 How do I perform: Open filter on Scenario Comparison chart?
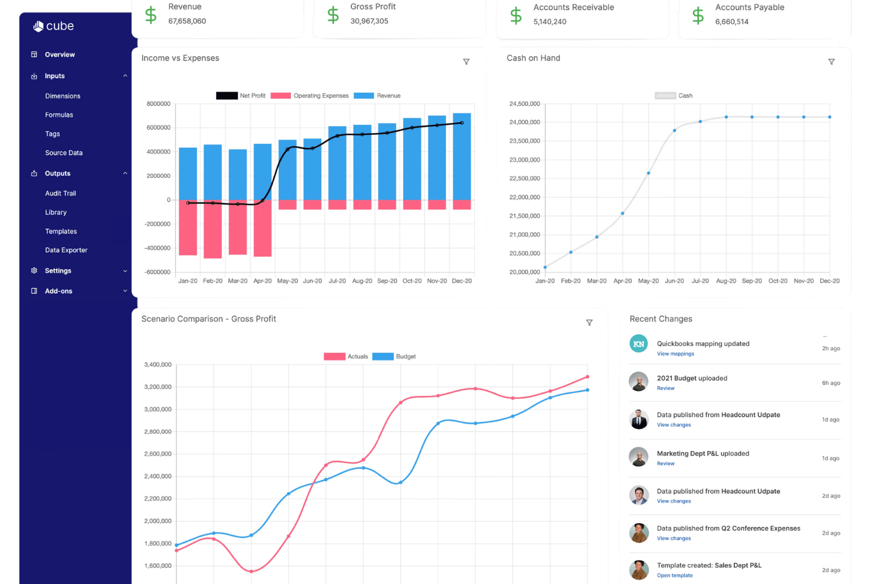(x=590, y=322)
